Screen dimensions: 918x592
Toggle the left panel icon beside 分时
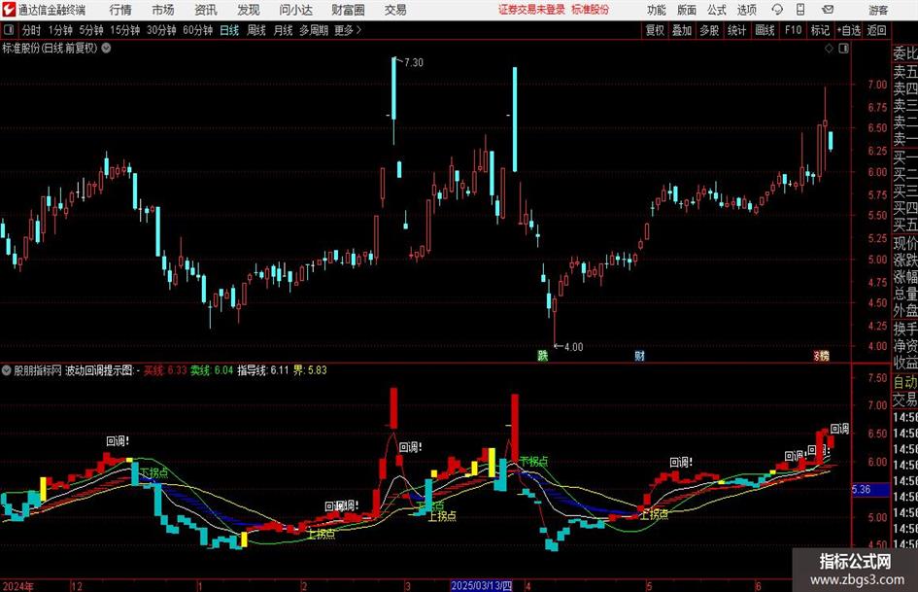(8, 30)
